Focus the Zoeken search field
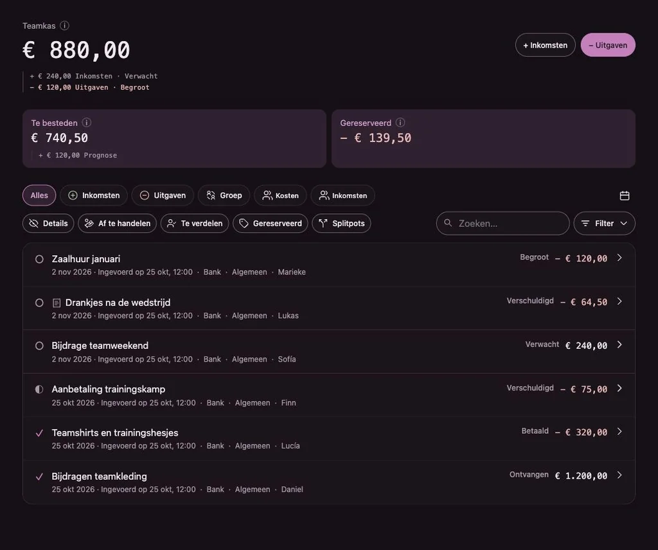Image resolution: width=658 pixels, height=550 pixels. [502, 223]
